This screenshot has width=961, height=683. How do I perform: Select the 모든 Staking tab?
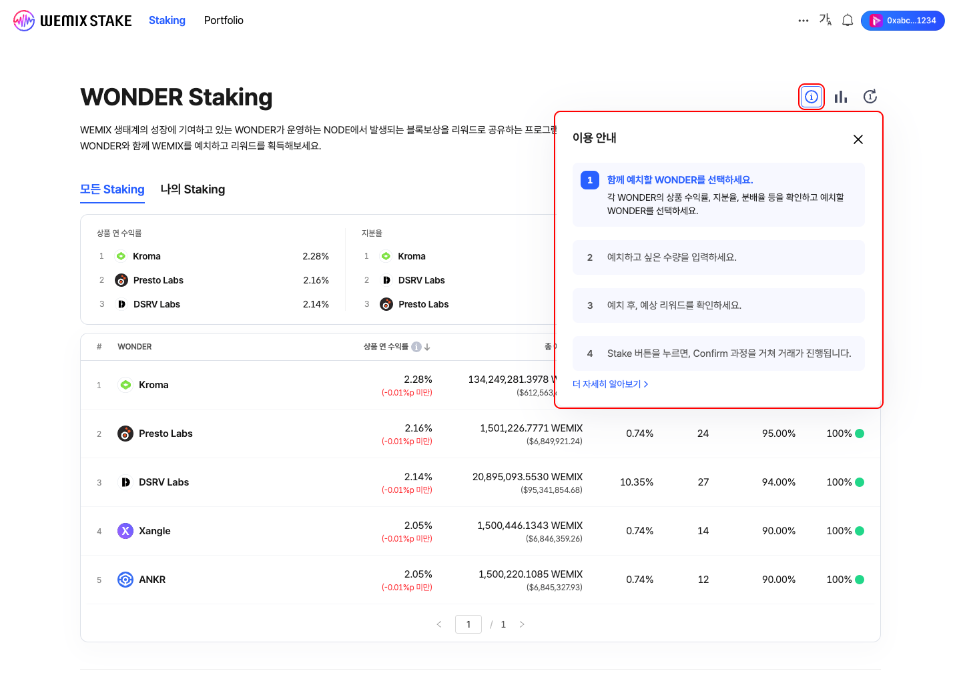coord(112,189)
